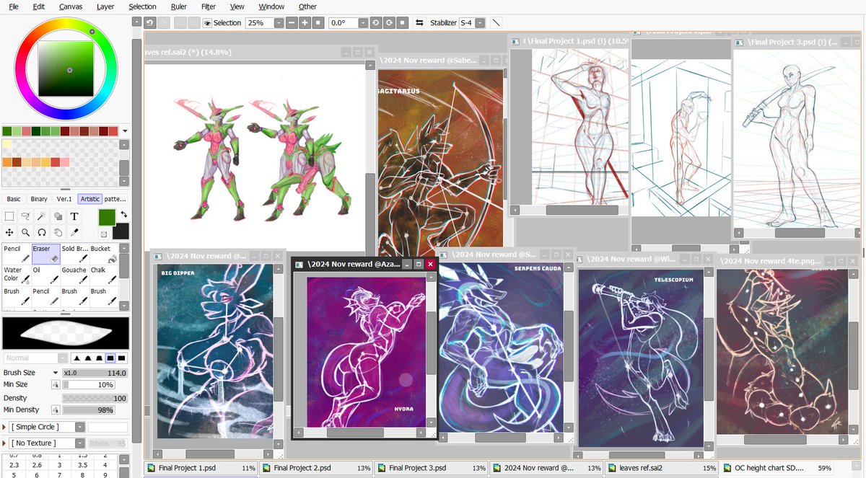Open the 25% zoom dropdown
This screenshot has height=478, width=866.
[x=279, y=22]
